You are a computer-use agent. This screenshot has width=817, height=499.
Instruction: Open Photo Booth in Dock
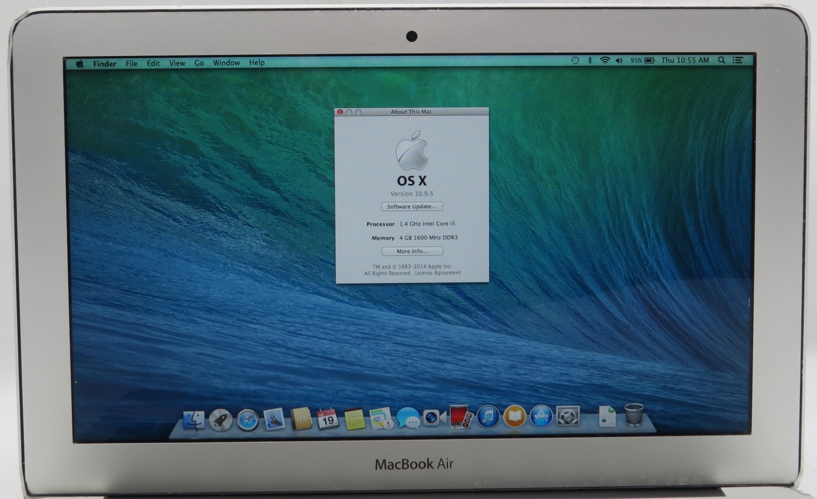461,417
